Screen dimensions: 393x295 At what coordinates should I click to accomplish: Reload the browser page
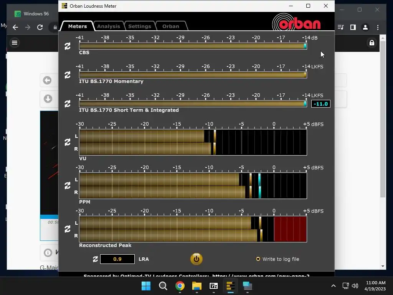coord(40,27)
